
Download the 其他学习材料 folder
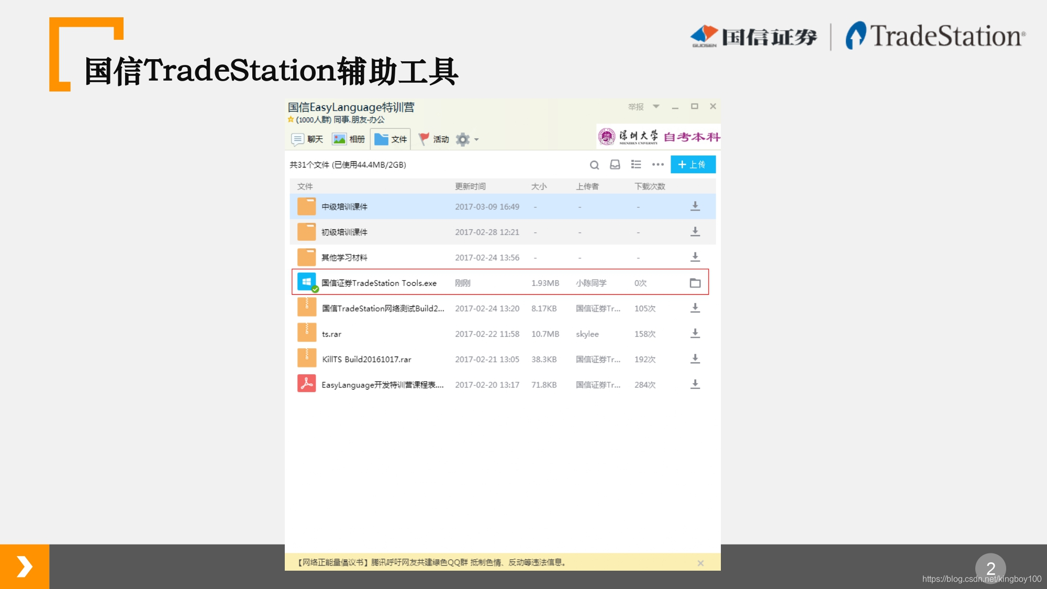click(695, 257)
